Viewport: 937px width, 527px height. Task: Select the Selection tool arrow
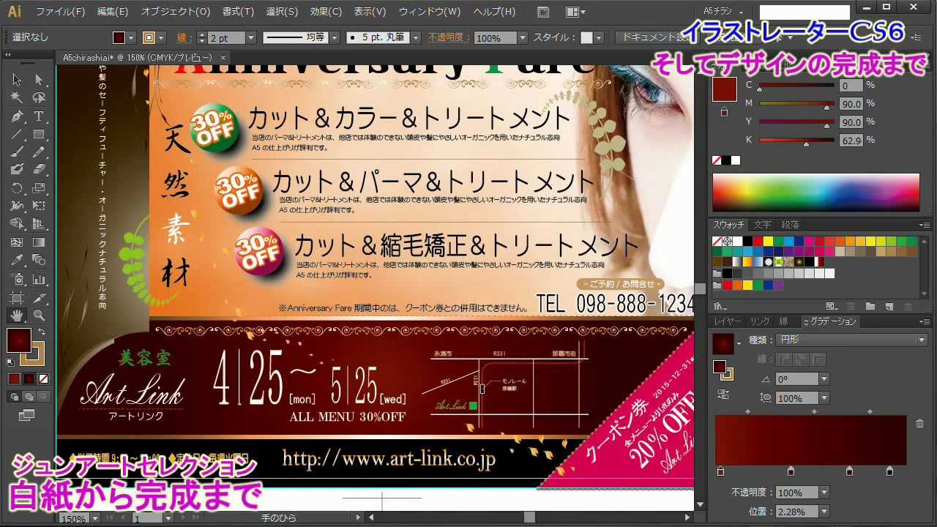point(17,80)
